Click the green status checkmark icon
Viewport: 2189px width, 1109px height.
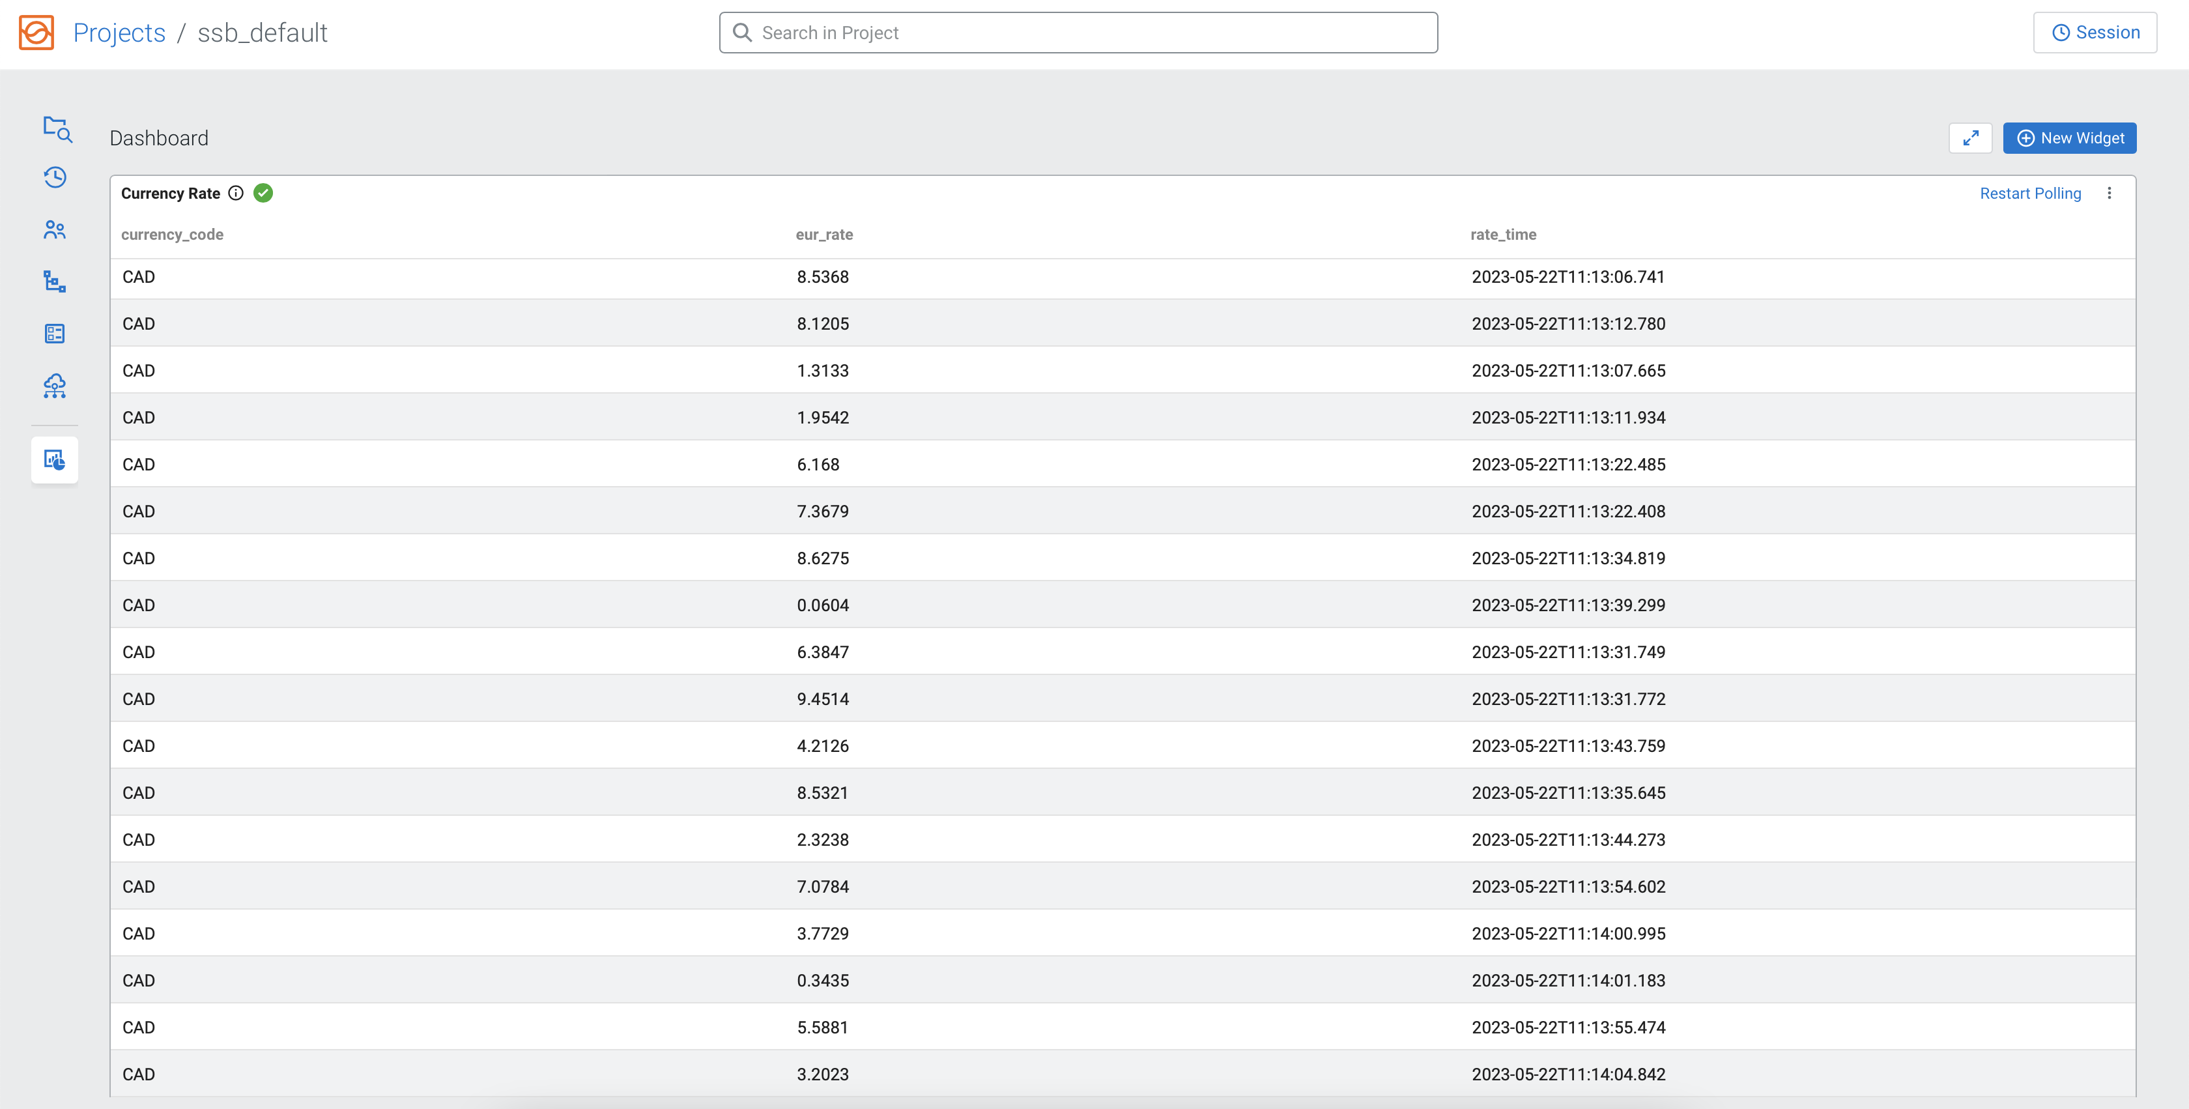click(x=263, y=193)
